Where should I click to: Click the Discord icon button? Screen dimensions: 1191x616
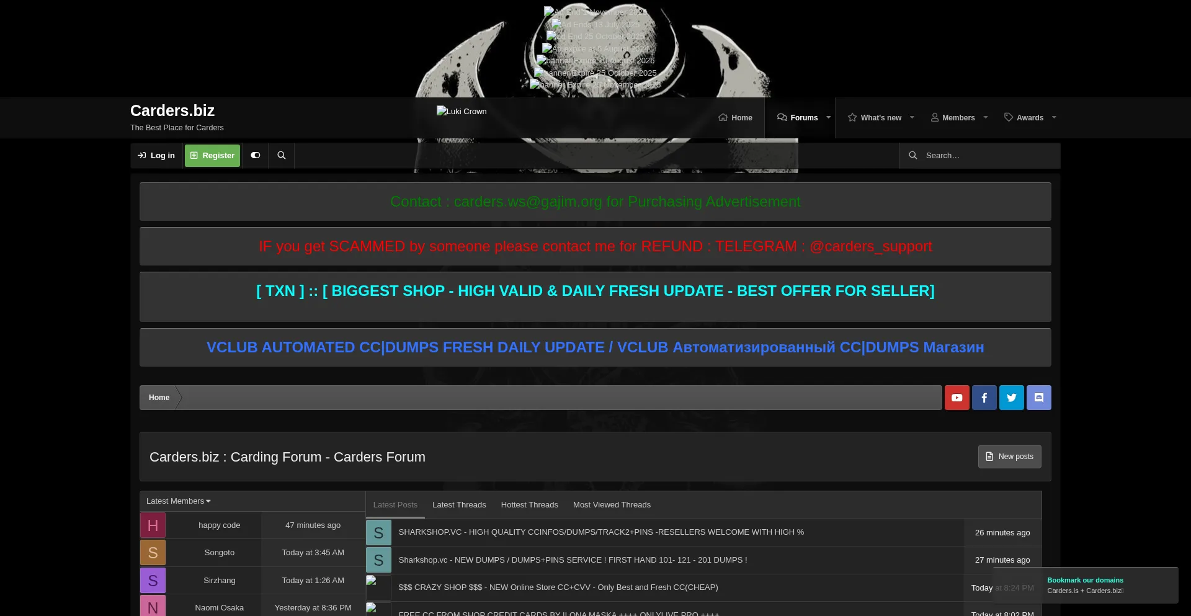[1038, 398]
